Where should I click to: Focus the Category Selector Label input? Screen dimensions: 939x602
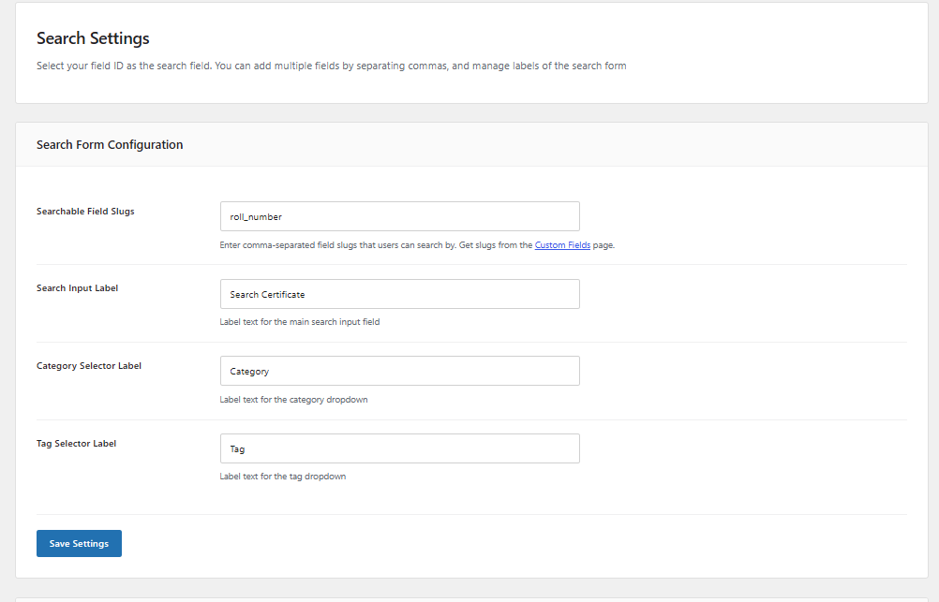click(399, 371)
